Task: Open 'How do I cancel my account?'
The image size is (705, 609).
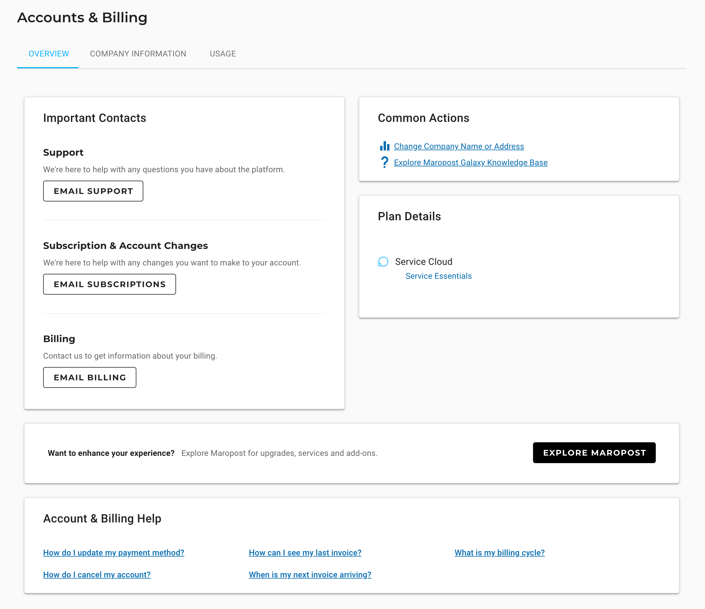Action: (x=97, y=575)
